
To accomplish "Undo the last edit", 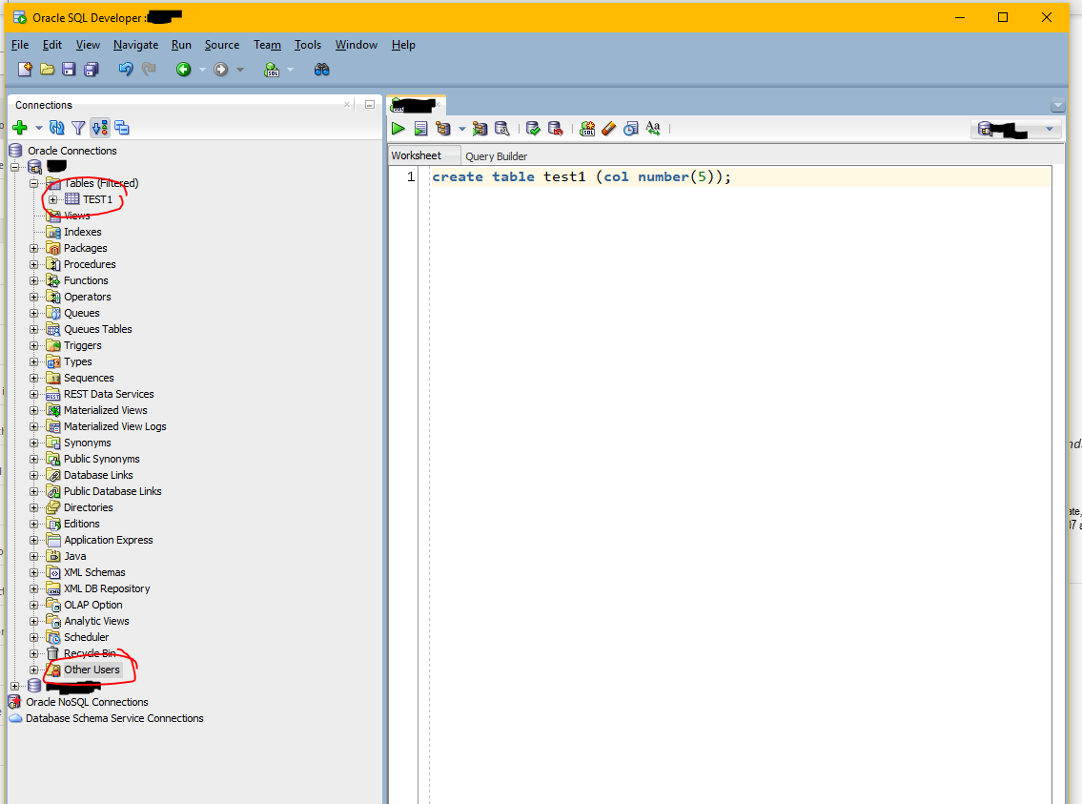I will pyautogui.click(x=126, y=69).
